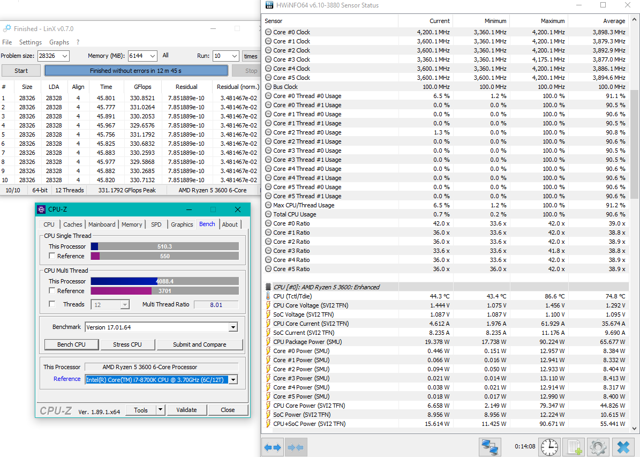The height and width of the screenshot is (457, 640).
Task: Click the All memory label in LinX
Action: pos(165,55)
